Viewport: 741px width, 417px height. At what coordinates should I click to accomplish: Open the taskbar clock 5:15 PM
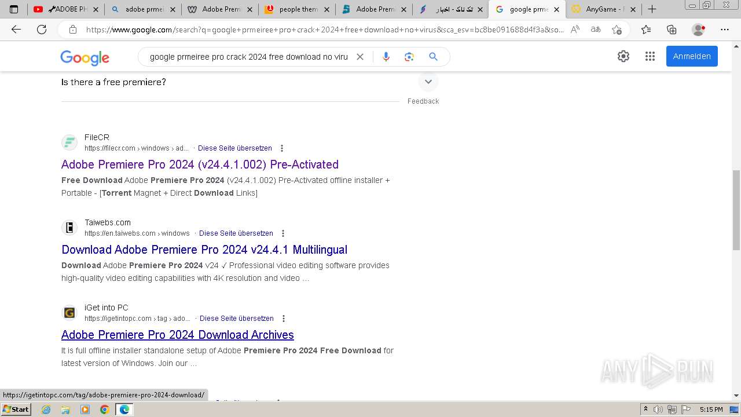711,409
